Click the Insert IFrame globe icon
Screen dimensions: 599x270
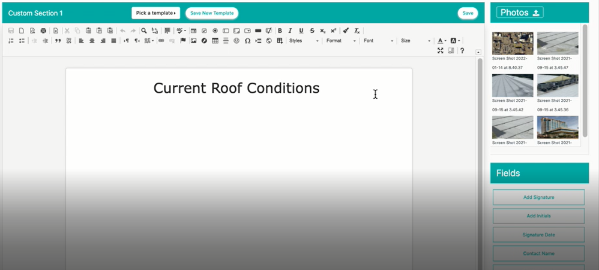(269, 41)
